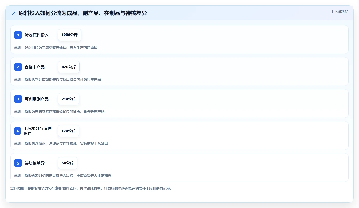Image resolution: width=359 pixels, height=208 pixels.
Task: Click the 210公斤 value chip
Action: click(x=69, y=99)
